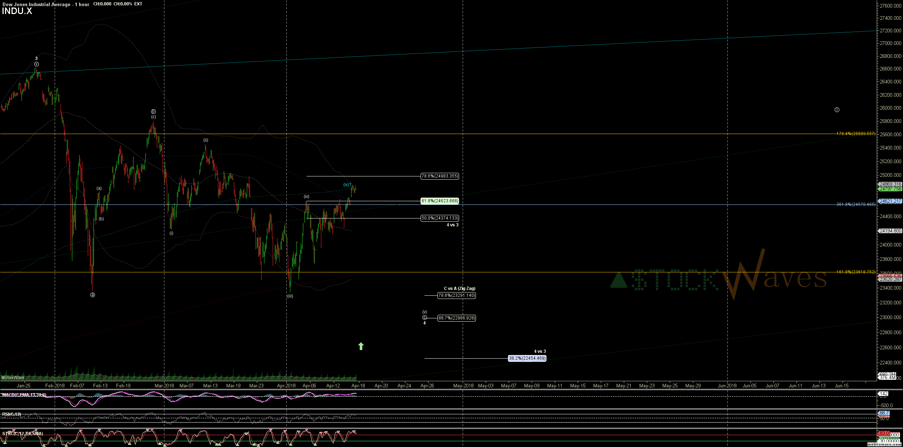Select Apr-2018 on the date axis
The width and height of the screenshot is (903, 447).
click(x=286, y=386)
